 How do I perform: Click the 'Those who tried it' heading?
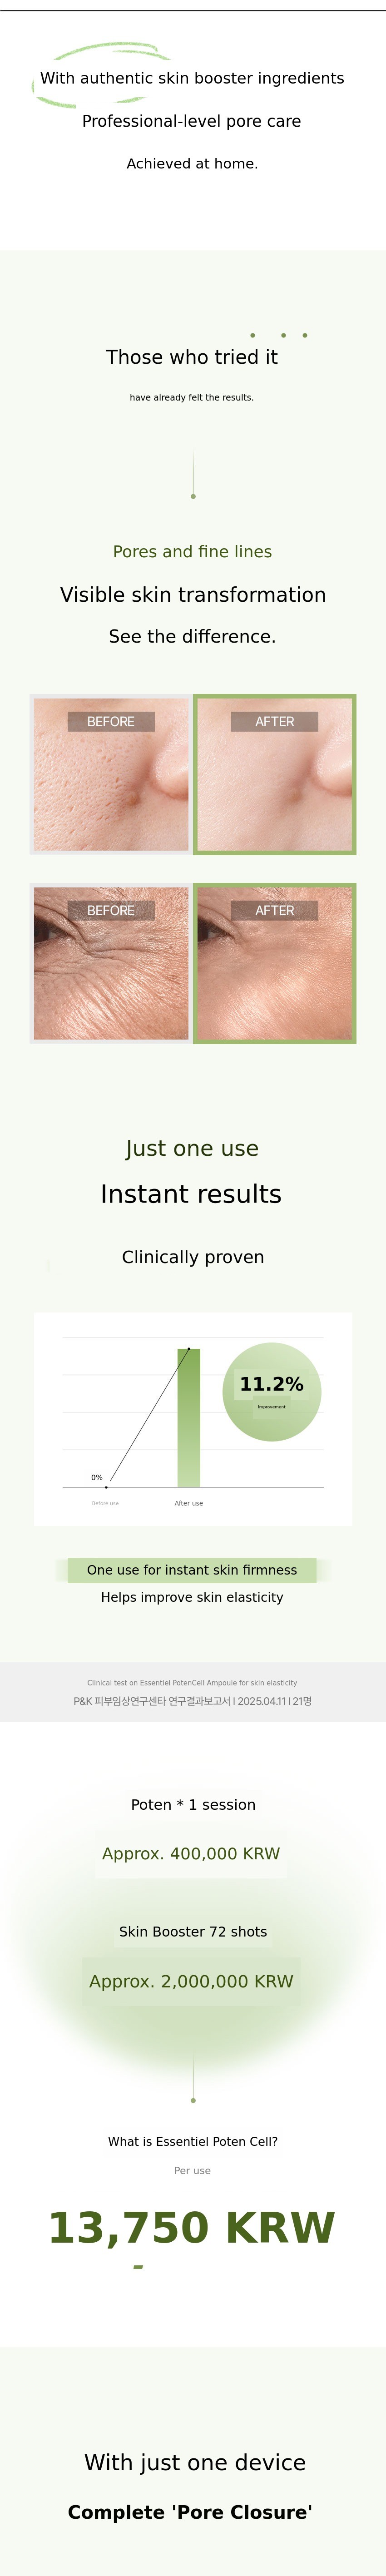192,357
